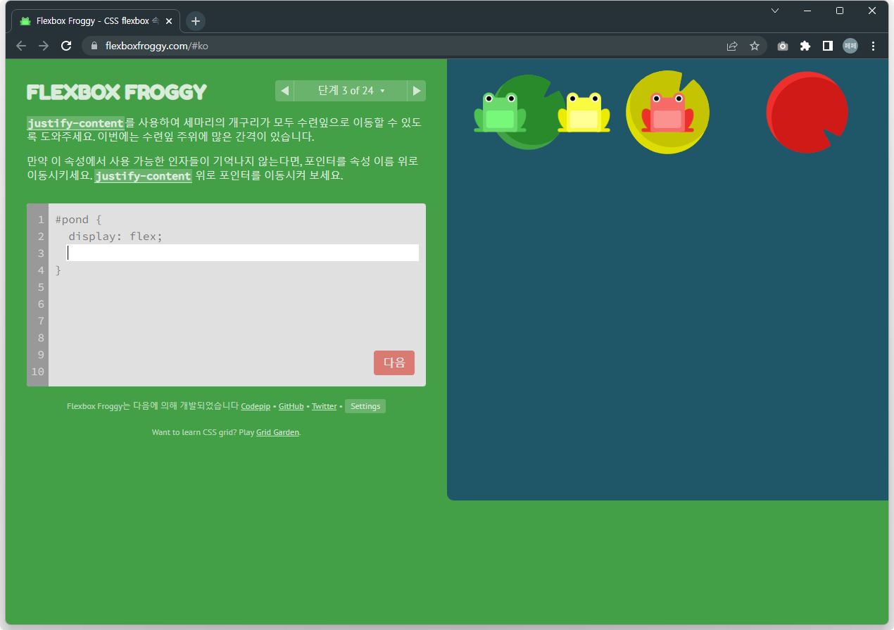This screenshot has width=894, height=630.
Task: Open the Chrome profile avatar
Action: coord(850,46)
